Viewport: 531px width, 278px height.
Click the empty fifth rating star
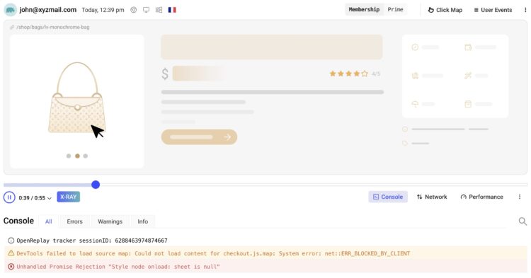pyautogui.click(x=365, y=74)
